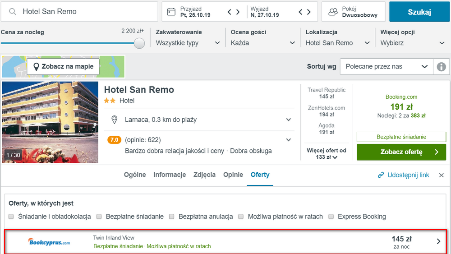
Task: Open the Zdjęcia tab
Action: [204, 175]
